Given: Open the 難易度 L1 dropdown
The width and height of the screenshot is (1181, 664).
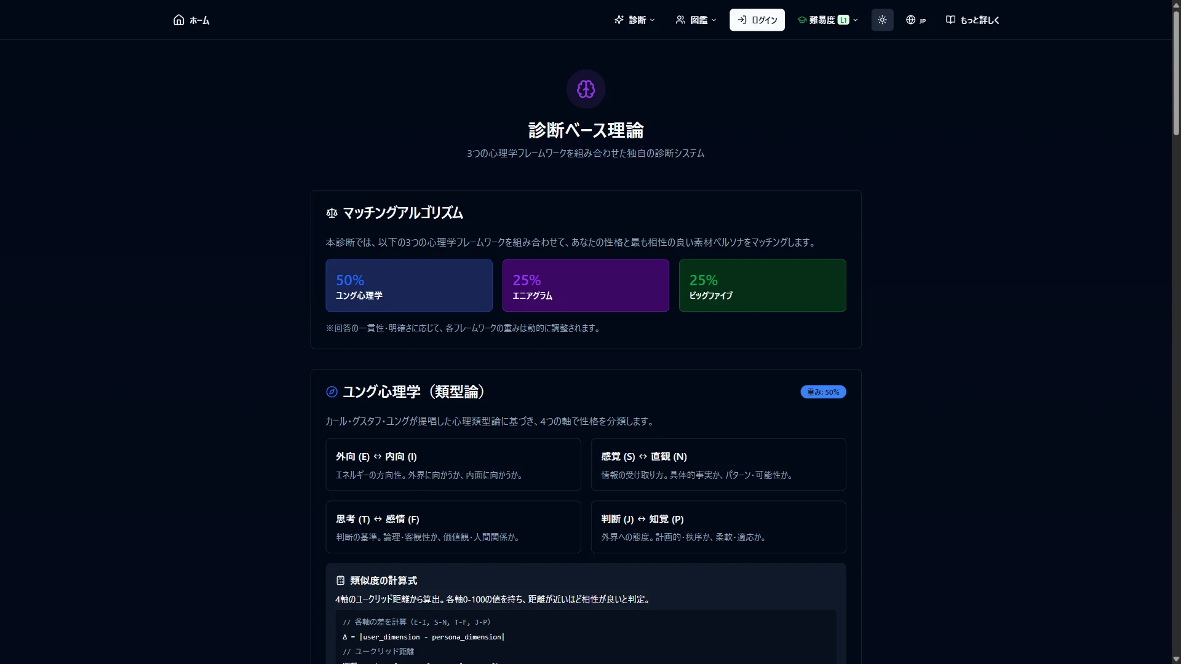Looking at the screenshot, I should click(827, 20).
